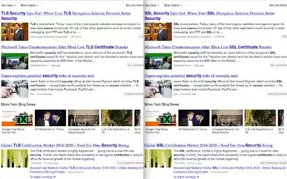Click the 'wearable devices' tag in the right pane
Screen dimensions: 287x179
[277, 94]
